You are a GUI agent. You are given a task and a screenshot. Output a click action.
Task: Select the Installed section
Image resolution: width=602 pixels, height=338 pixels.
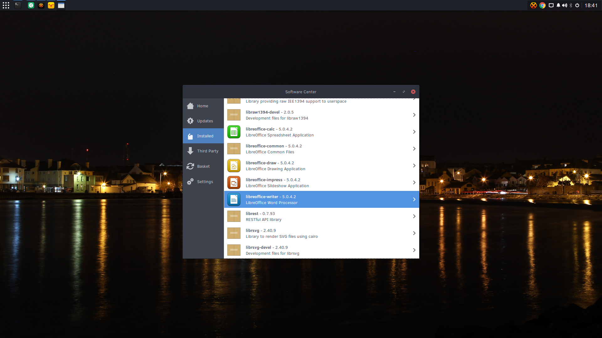203,136
